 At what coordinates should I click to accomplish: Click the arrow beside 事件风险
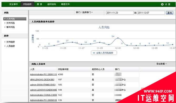pyautogui.click(x=5, y=27)
